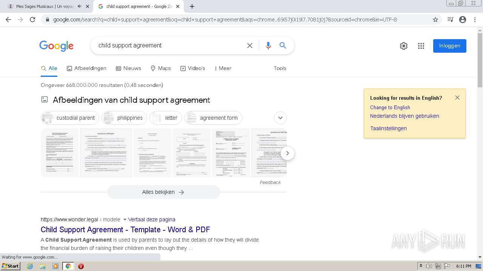Click the Chrome taskbar icon
The image size is (483, 271).
(68, 266)
